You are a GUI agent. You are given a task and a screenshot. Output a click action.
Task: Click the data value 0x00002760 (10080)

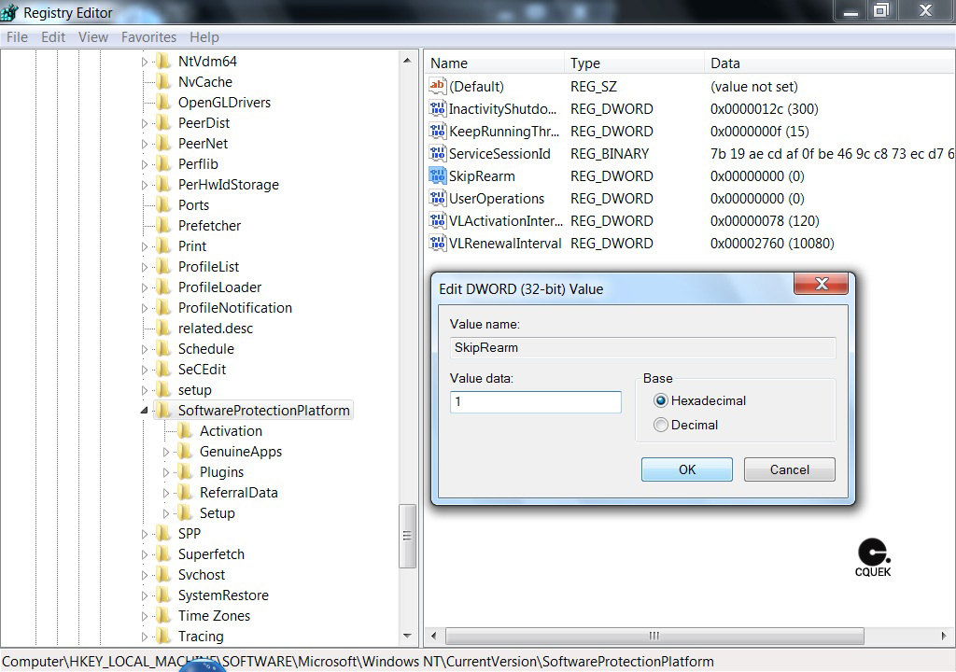[x=772, y=244]
